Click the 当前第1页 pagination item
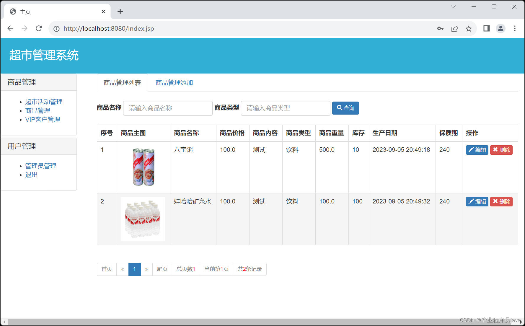Viewport: 525px width, 326px height. coord(216,269)
